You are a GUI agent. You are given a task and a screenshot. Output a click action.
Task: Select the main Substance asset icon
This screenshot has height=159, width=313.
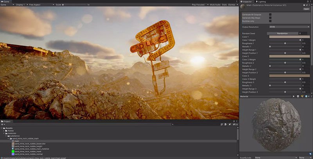13,141
